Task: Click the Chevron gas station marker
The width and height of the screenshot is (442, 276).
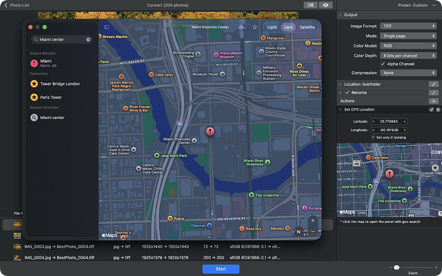Action: (x=209, y=226)
